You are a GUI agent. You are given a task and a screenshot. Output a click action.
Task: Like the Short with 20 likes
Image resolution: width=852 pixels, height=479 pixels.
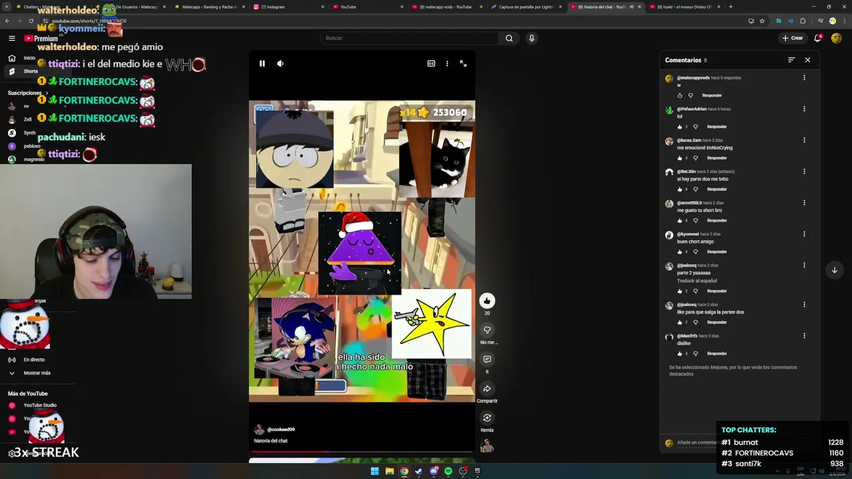coord(487,301)
